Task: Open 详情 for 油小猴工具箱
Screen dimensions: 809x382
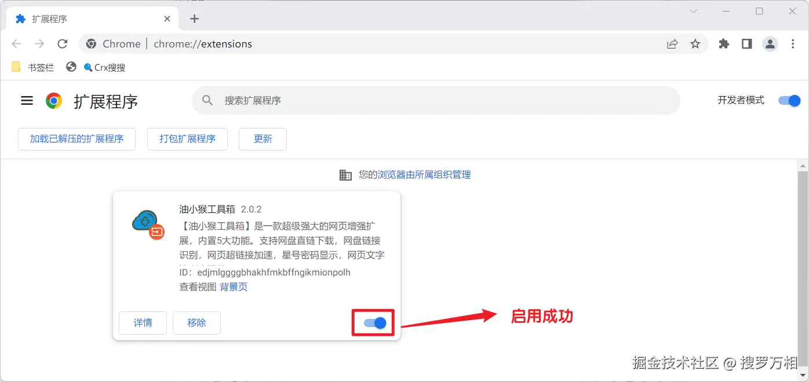Action: pyautogui.click(x=143, y=323)
